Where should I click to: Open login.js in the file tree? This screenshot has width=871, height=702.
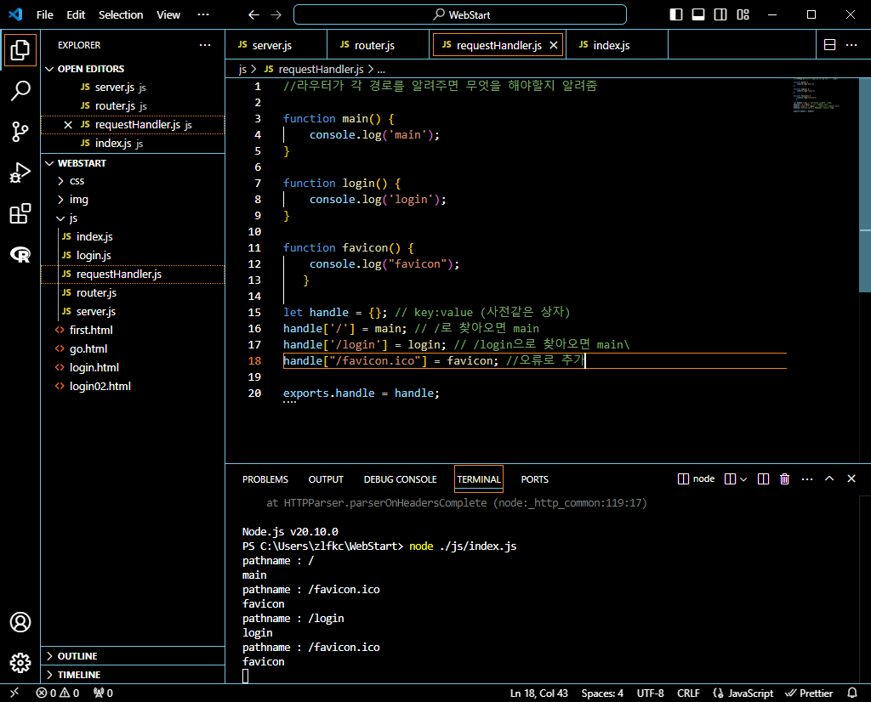point(133,255)
